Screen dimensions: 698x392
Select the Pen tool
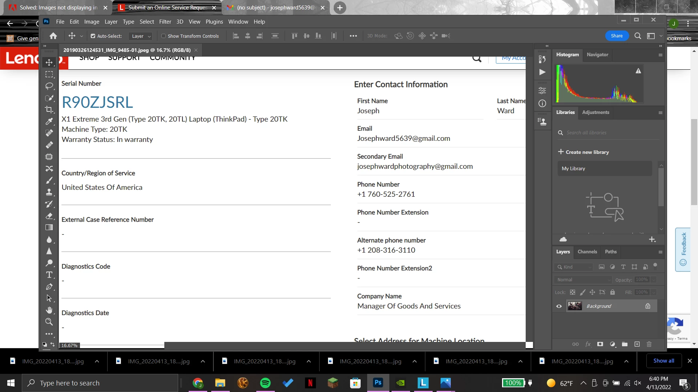coord(49,287)
